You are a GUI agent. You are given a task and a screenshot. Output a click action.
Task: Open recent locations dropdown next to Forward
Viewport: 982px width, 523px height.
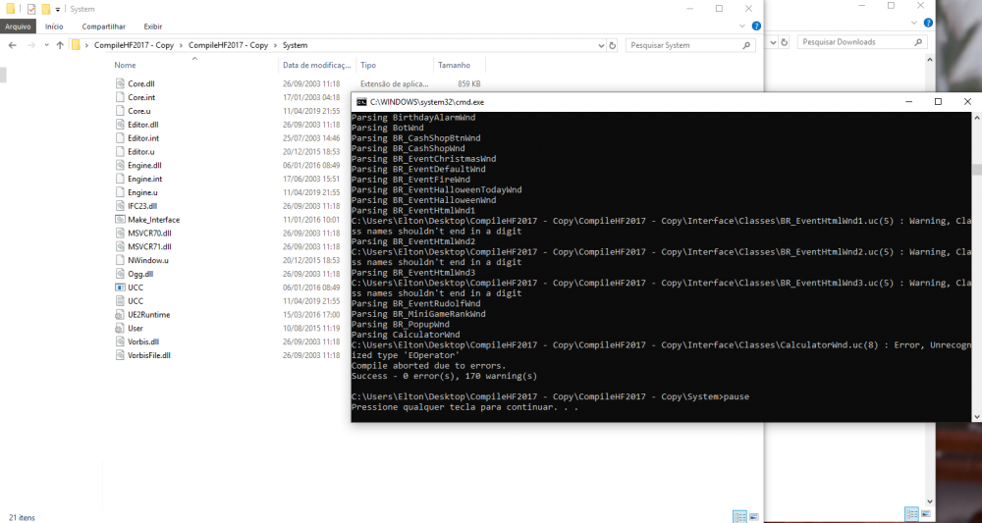click(45, 45)
